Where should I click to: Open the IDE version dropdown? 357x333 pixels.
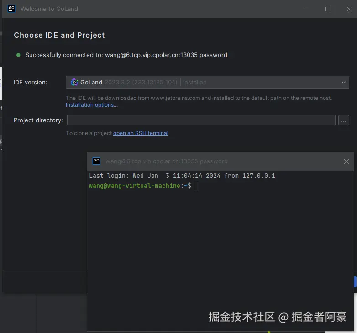click(x=207, y=83)
